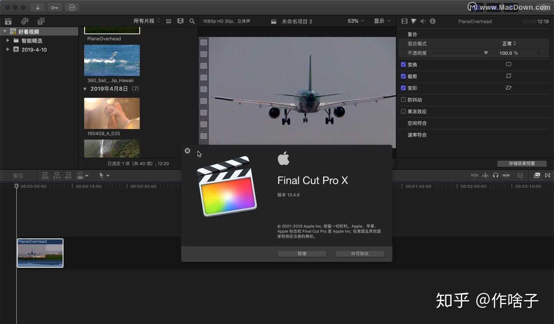Select the PlaneOverhead clip in the timeline
The width and height of the screenshot is (554, 324).
point(40,253)
